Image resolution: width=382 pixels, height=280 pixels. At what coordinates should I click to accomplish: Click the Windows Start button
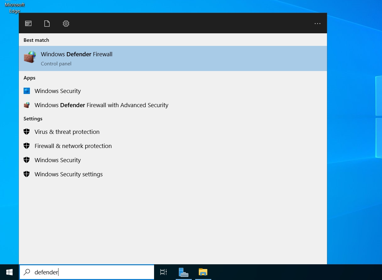[9, 272]
